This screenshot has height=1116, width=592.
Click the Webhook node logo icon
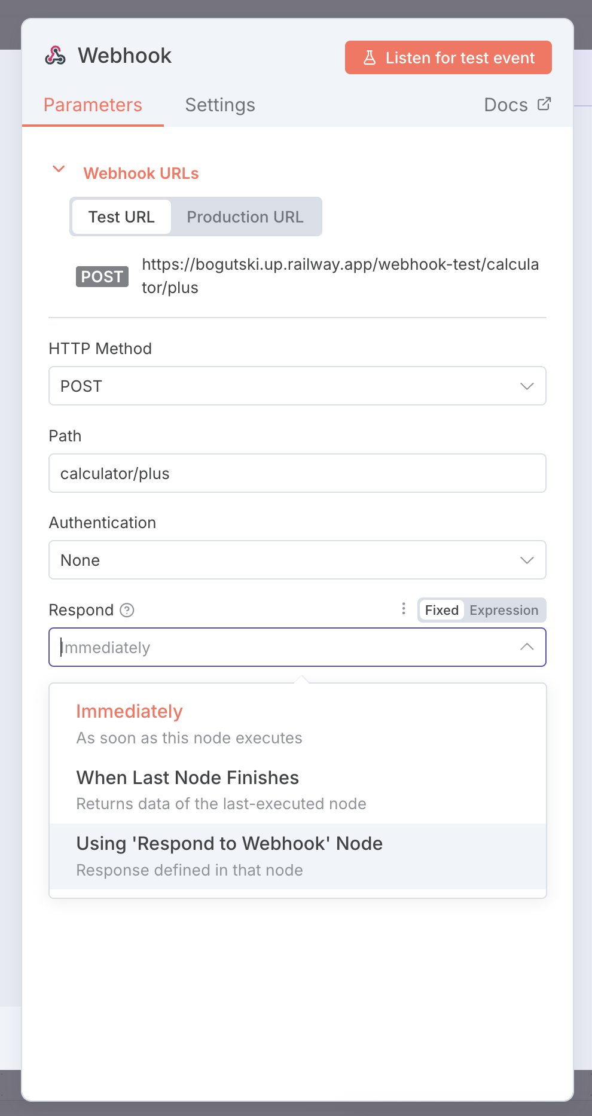56,56
